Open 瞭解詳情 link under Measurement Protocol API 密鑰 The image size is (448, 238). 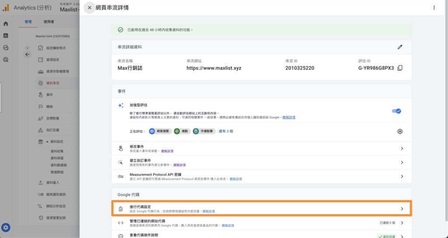click(x=236, y=179)
